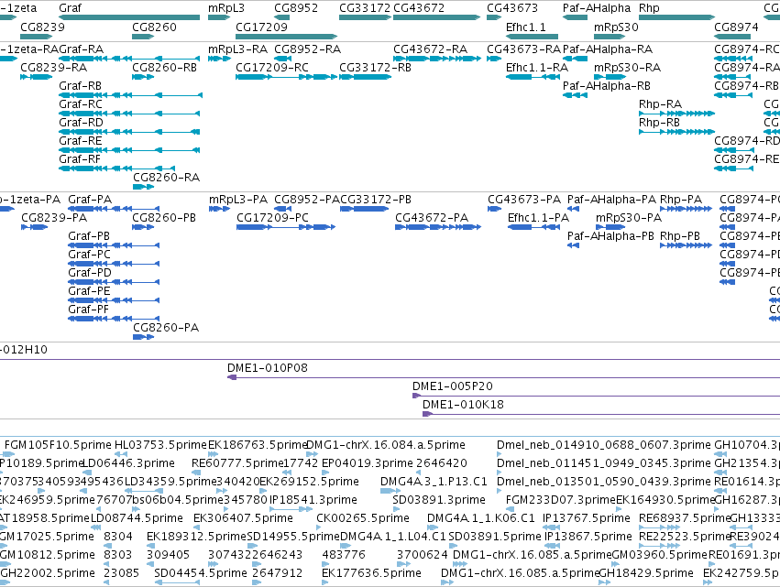The height and width of the screenshot is (587, 780).
Task: Click the RE68937.5prime EST label
Action: pos(685,518)
